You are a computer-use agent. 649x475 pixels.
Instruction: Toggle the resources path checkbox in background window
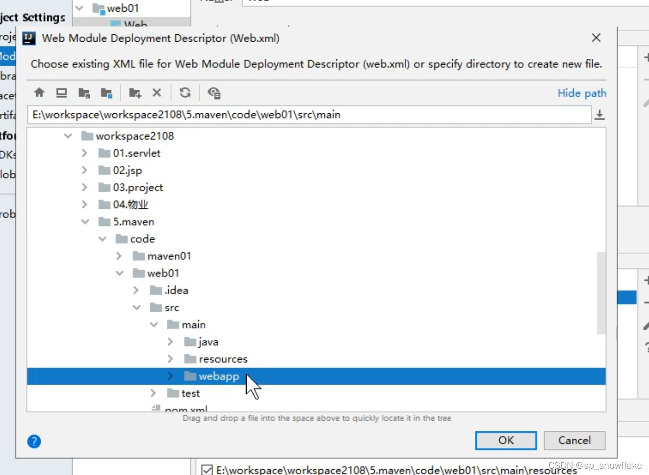coord(207,470)
